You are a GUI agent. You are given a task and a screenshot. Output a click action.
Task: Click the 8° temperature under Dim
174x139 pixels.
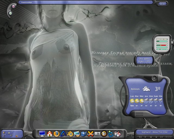[x=161, y=106]
